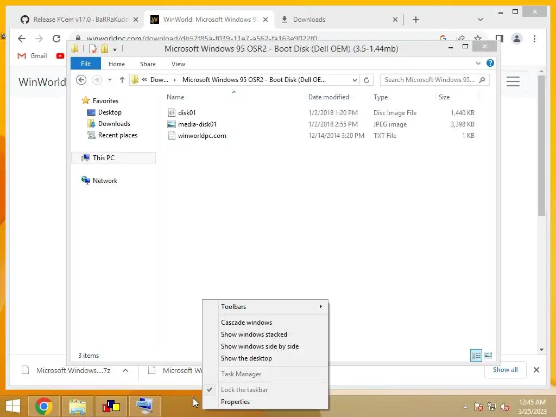This screenshot has height=417, width=556.
Task: Refresh the Explorer folder view
Action: [x=367, y=80]
